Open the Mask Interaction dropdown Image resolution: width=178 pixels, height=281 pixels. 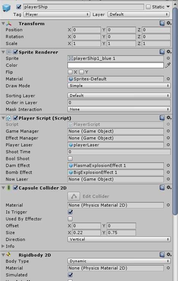[x=119, y=109]
